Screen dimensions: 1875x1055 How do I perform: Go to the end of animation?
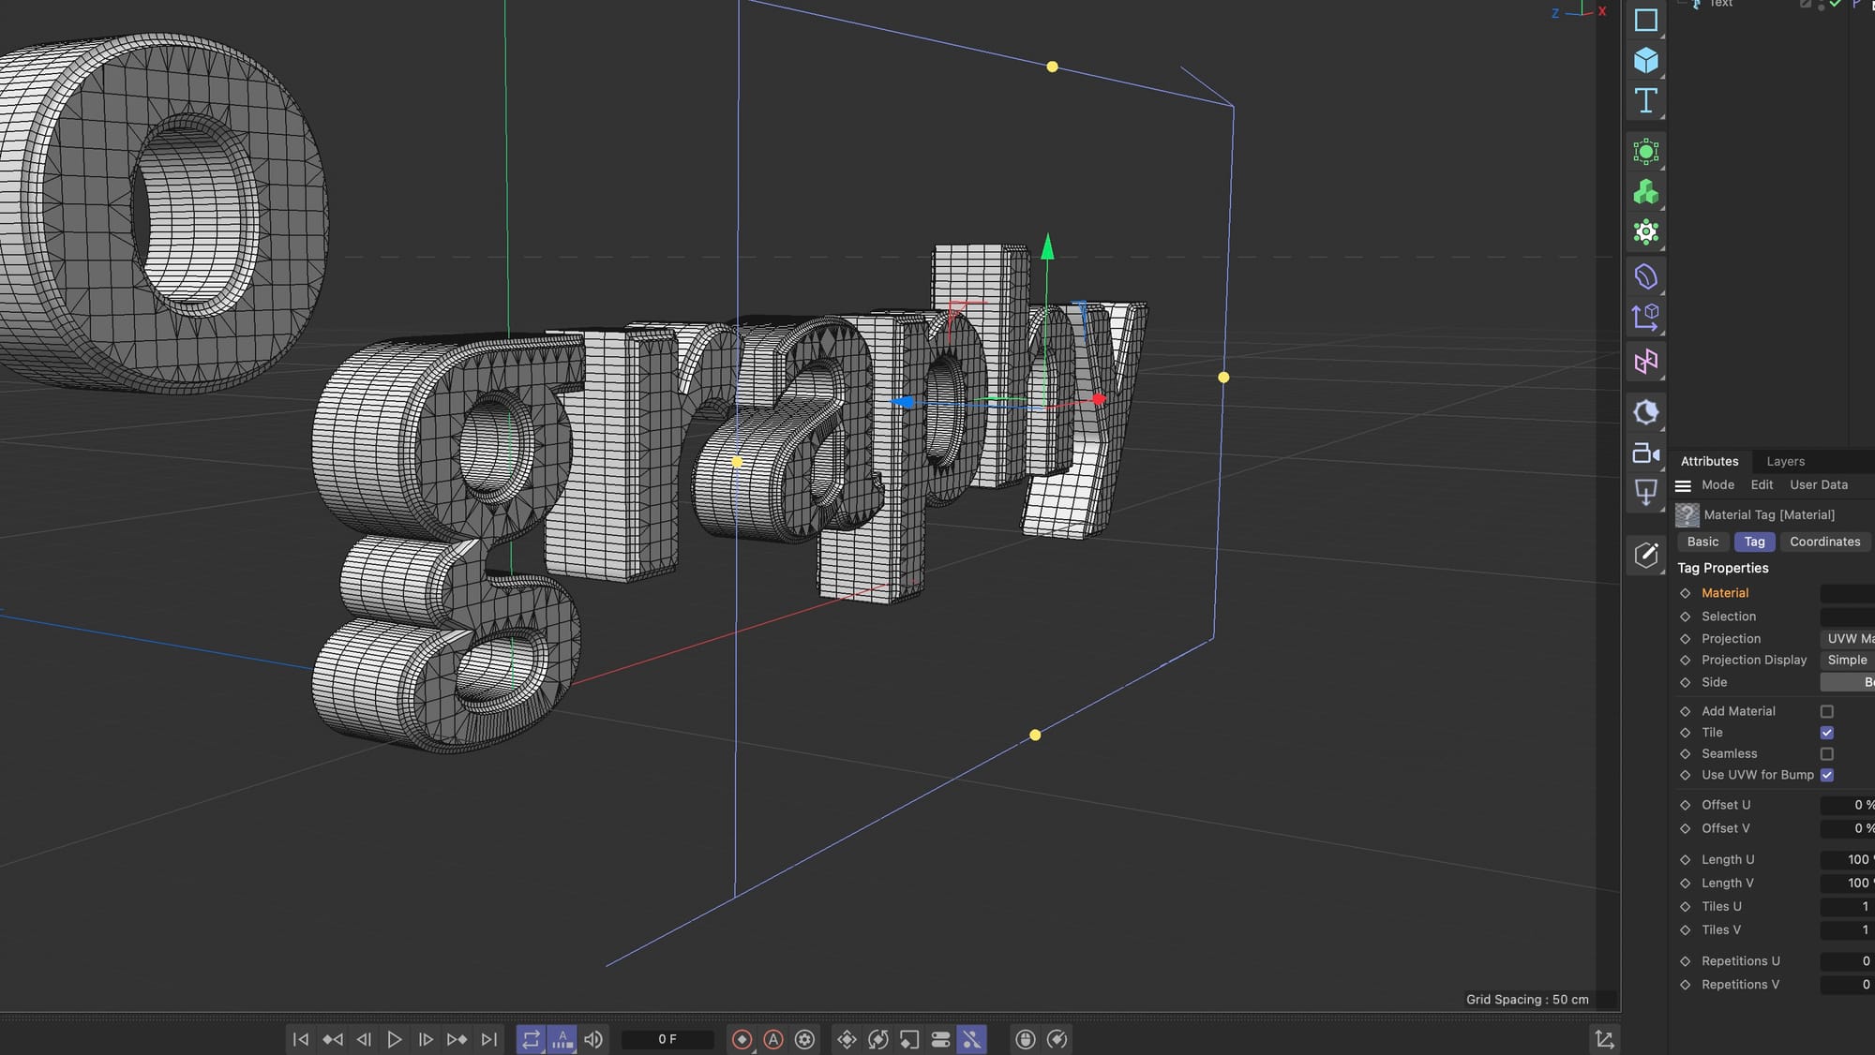click(488, 1039)
